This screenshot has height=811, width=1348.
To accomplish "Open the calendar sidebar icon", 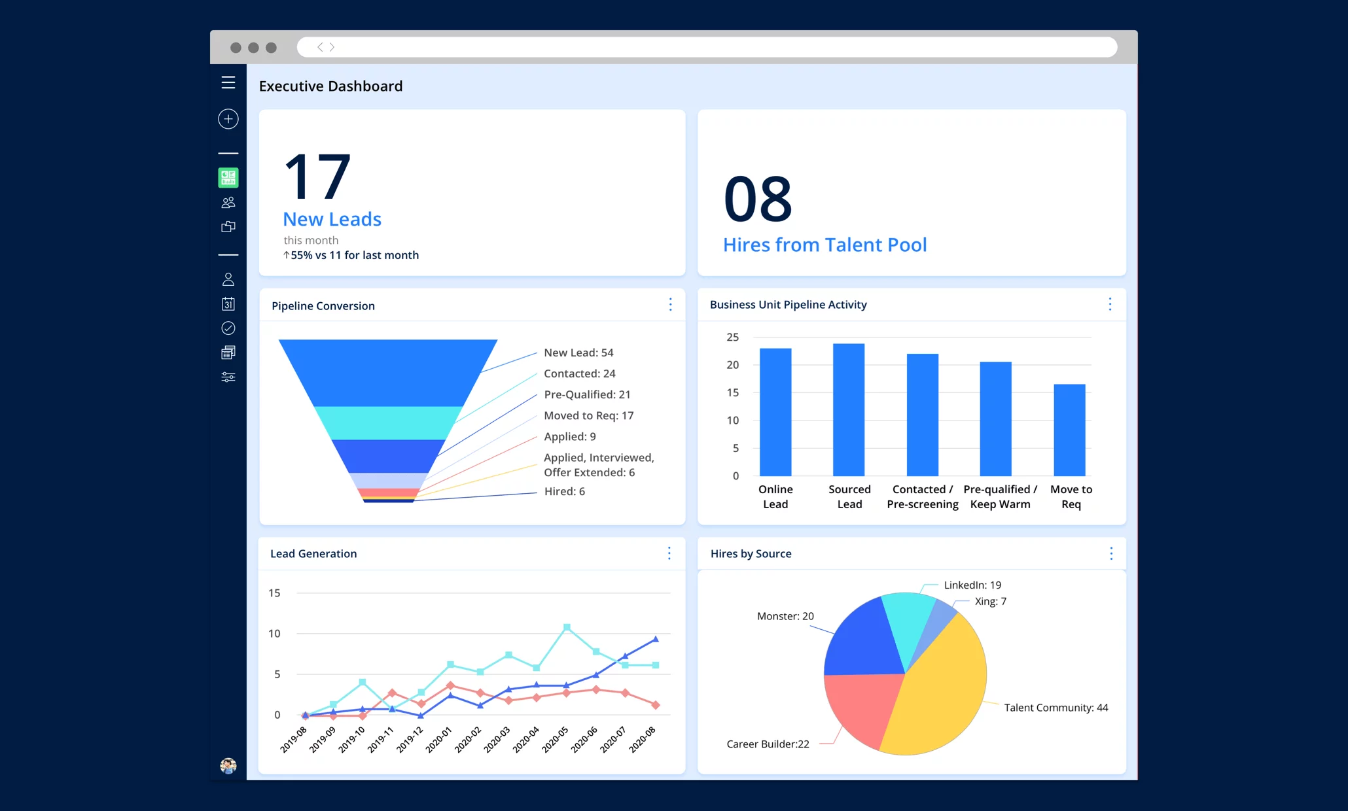I will click(x=228, y=303).
